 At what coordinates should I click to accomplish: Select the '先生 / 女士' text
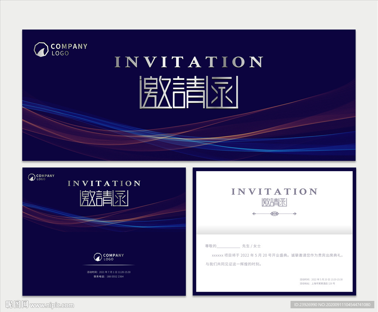coord(251,246)
